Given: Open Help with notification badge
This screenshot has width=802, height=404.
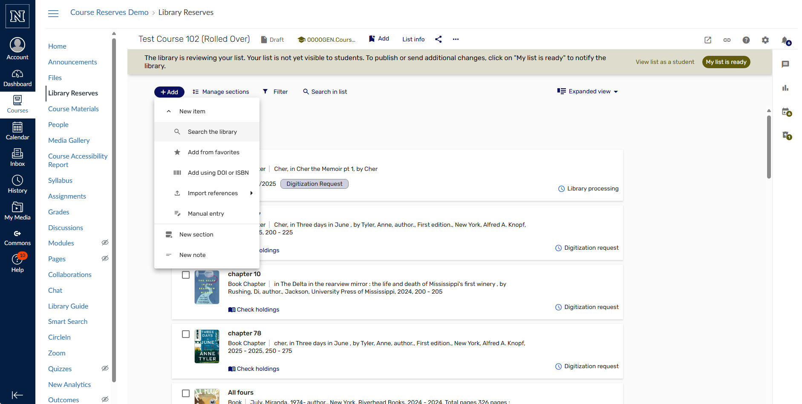Looking at the screenshot, I should pos(17,263).
